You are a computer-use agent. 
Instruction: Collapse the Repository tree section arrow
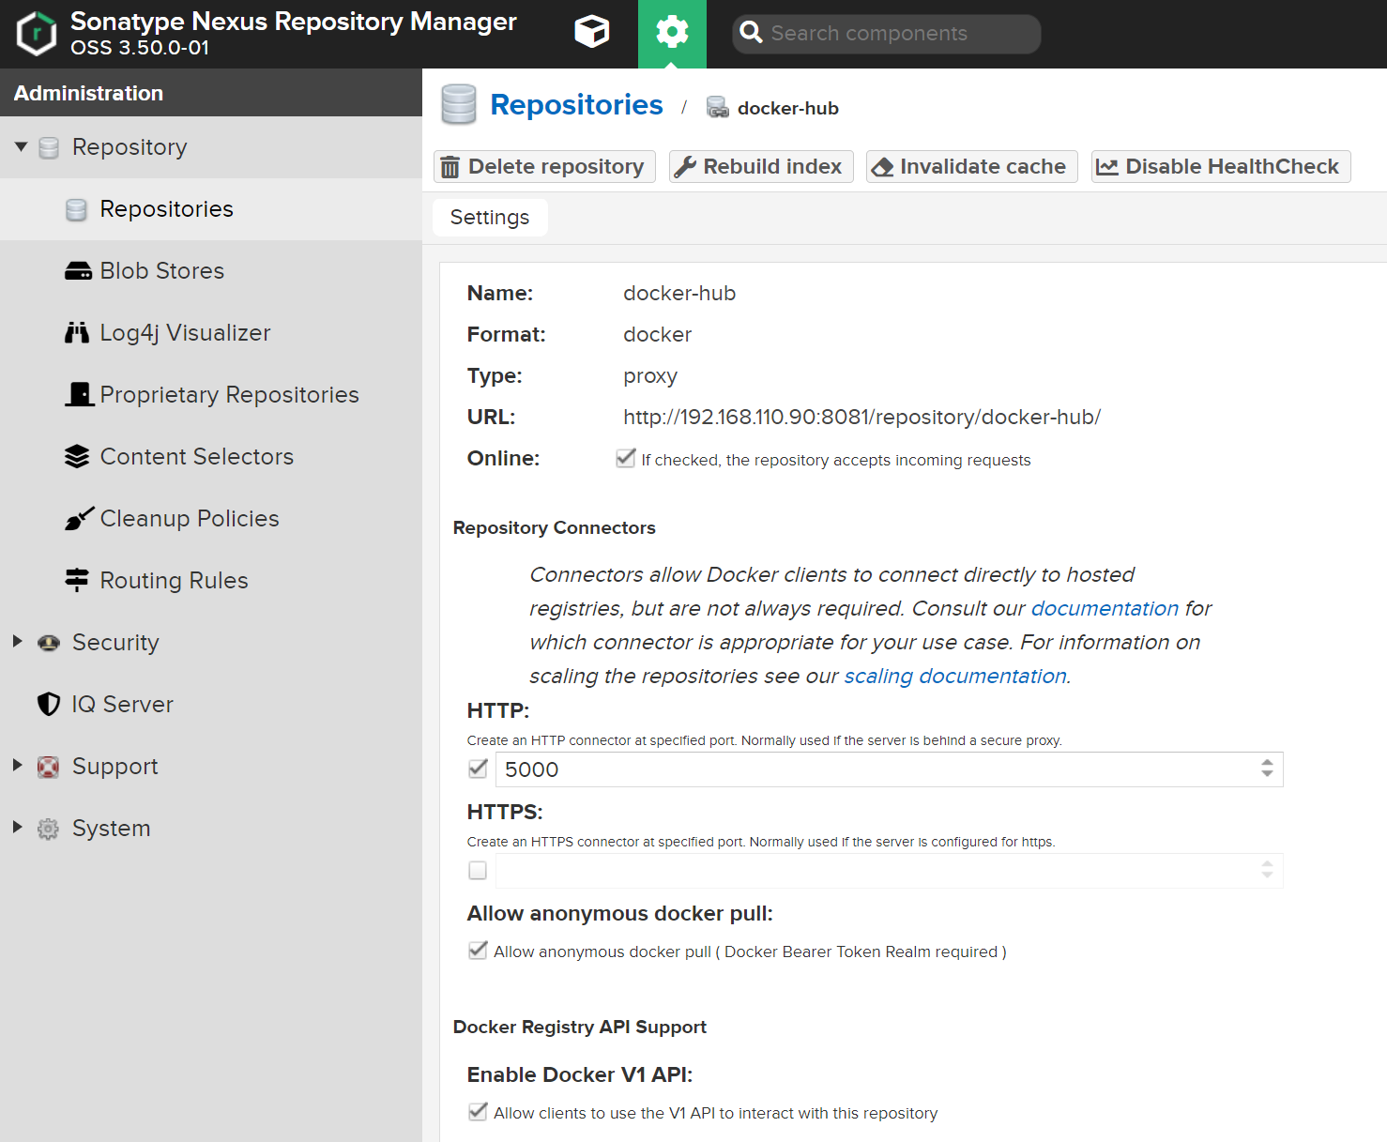[x=21, y=147]
